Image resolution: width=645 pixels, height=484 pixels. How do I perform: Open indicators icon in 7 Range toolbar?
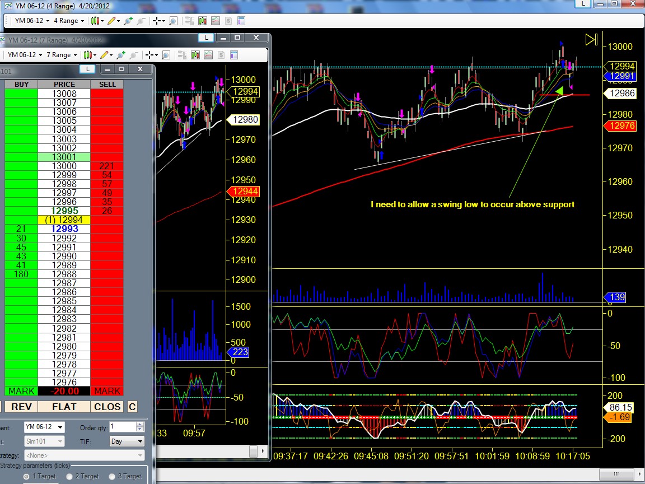point(208,55)
